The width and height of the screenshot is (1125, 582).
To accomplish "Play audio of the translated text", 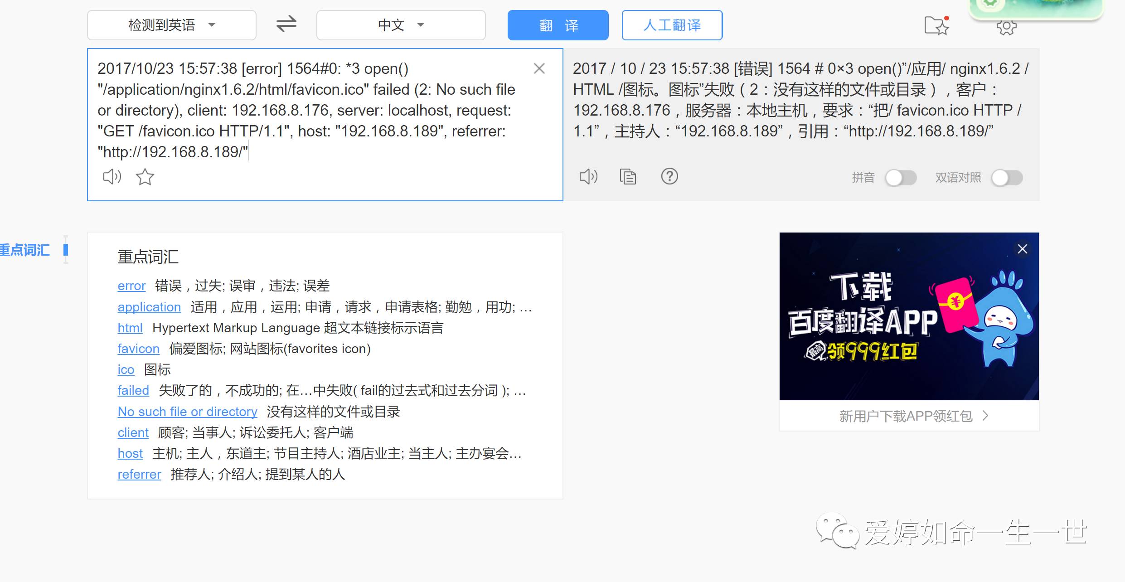I will point(588,176).
